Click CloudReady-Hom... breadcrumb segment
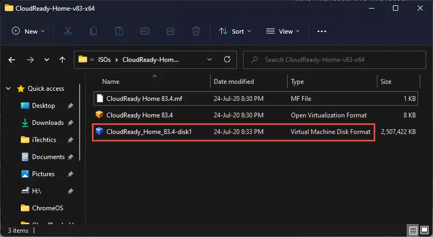 click(150, 60)
